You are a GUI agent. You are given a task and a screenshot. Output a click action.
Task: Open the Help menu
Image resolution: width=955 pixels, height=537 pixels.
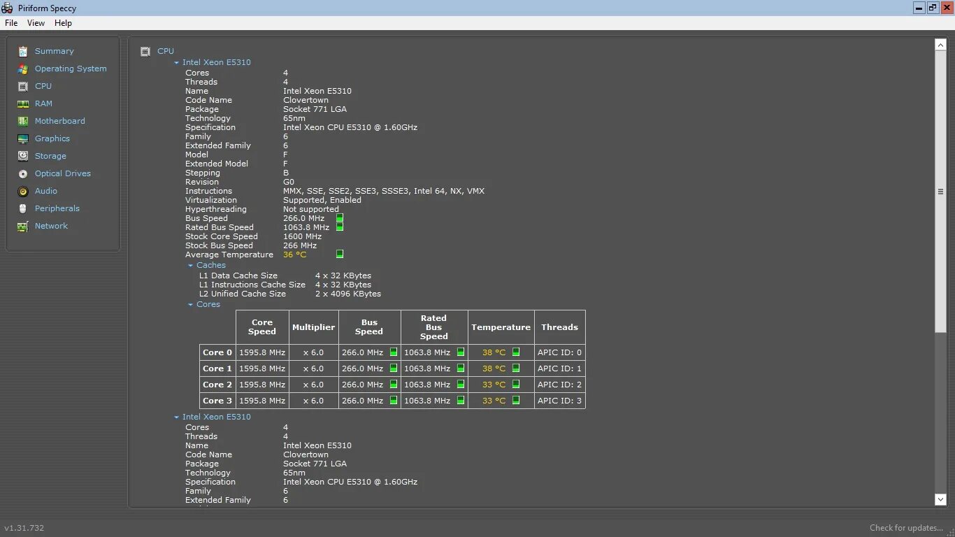pos(63,23)
